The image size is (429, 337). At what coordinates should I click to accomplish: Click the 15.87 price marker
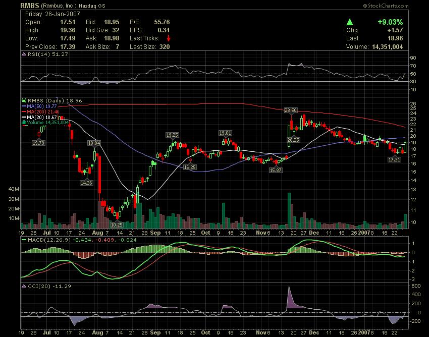coord(276,170)
